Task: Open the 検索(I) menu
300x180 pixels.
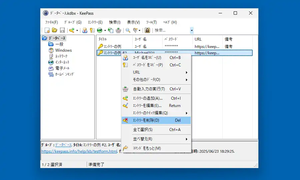Action: coord(115,22)
